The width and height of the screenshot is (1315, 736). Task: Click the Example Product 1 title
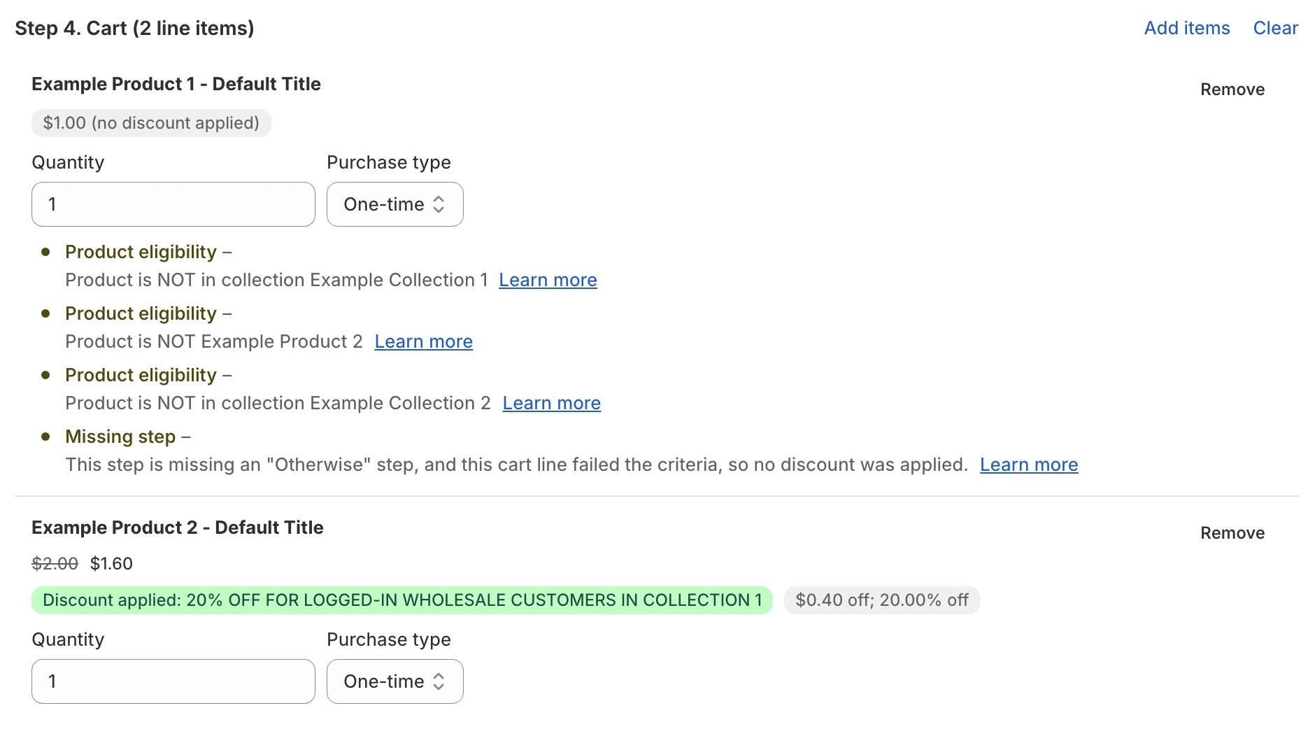point(176,83)
